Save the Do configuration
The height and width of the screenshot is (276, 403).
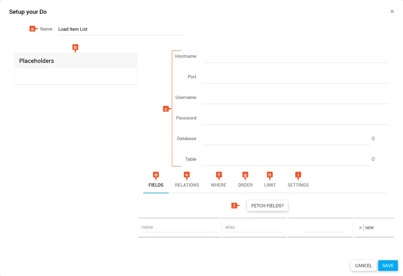[388, 265]
